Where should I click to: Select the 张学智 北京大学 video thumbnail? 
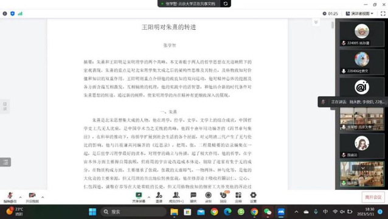pyautogui.click(x=362, y=119)
